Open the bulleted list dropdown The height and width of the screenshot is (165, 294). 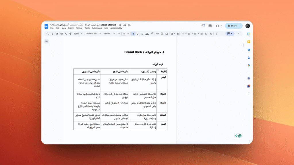[190, 34]
